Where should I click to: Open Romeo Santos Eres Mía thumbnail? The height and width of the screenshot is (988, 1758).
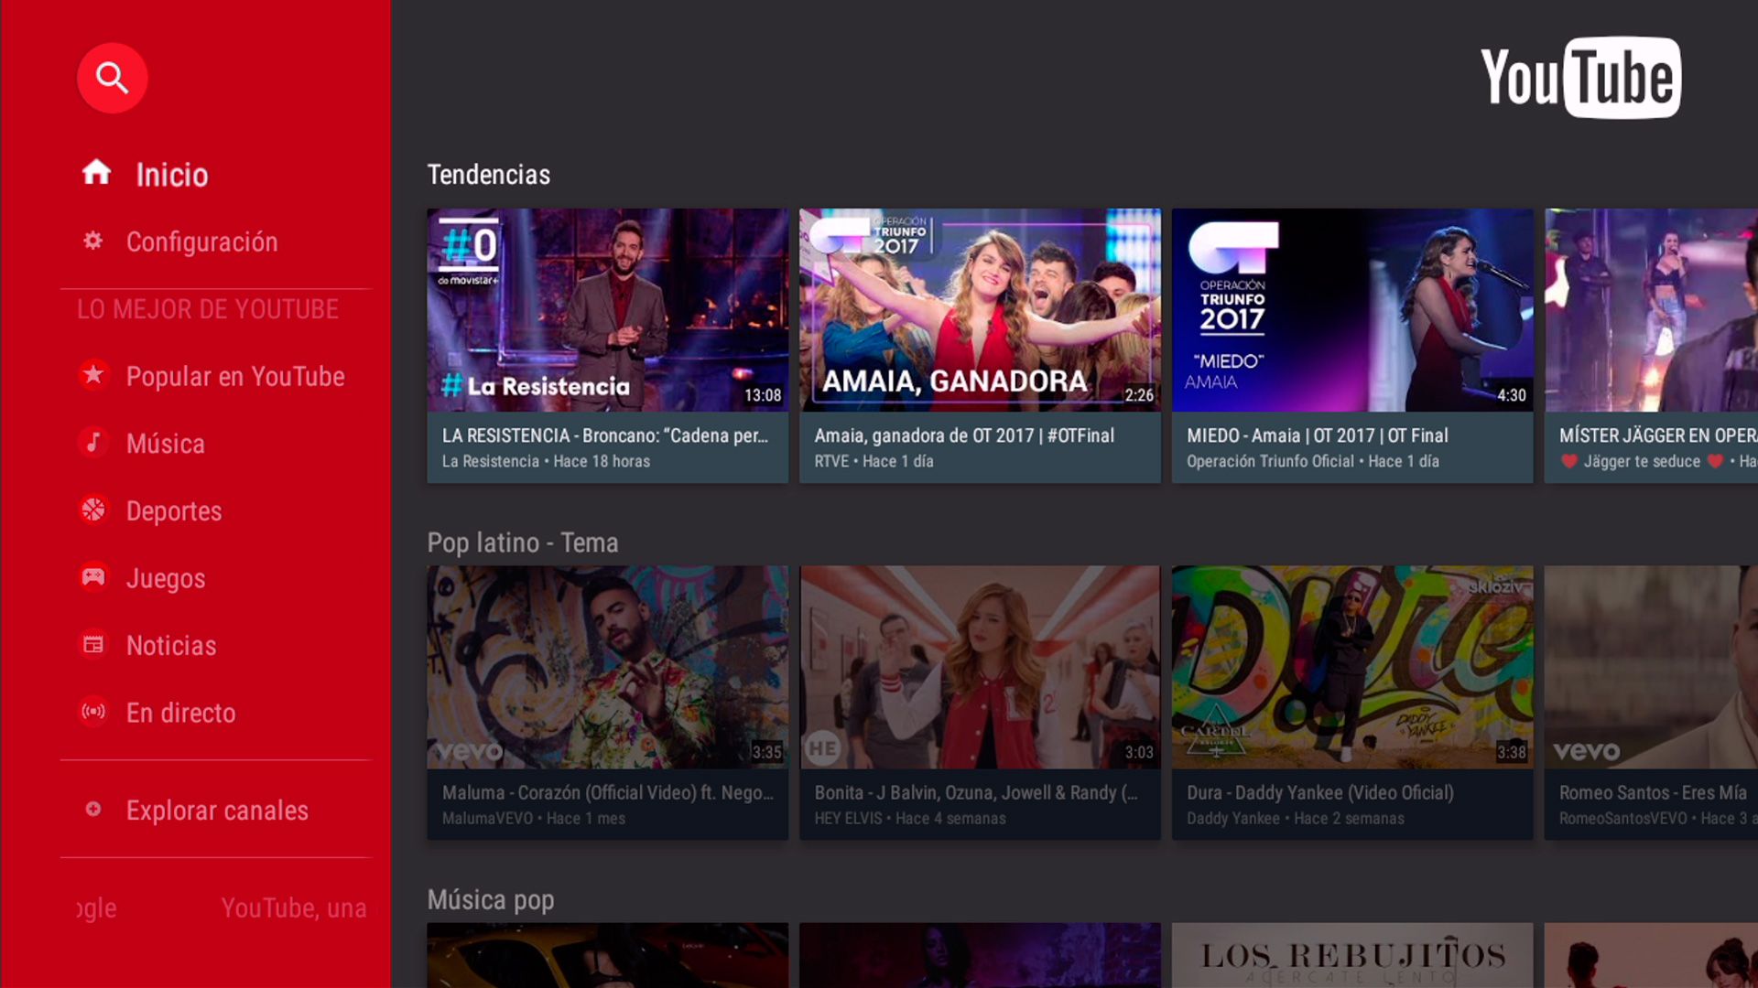pyautogui.click(x=1651, y=667)
